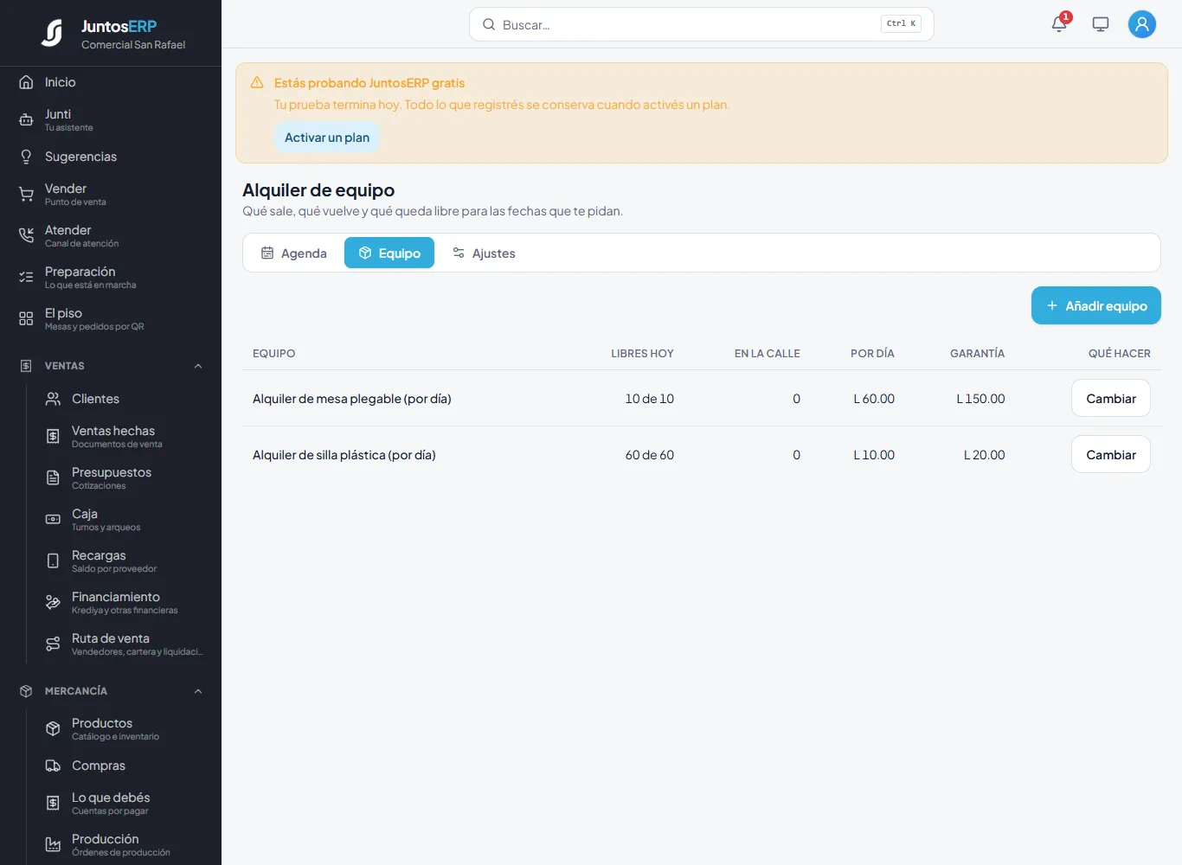This screenshot has width=1182, height=865.
Task: Click the 'L 10.00' daily price
Action: pyautogui.click(x=874, y=455)
